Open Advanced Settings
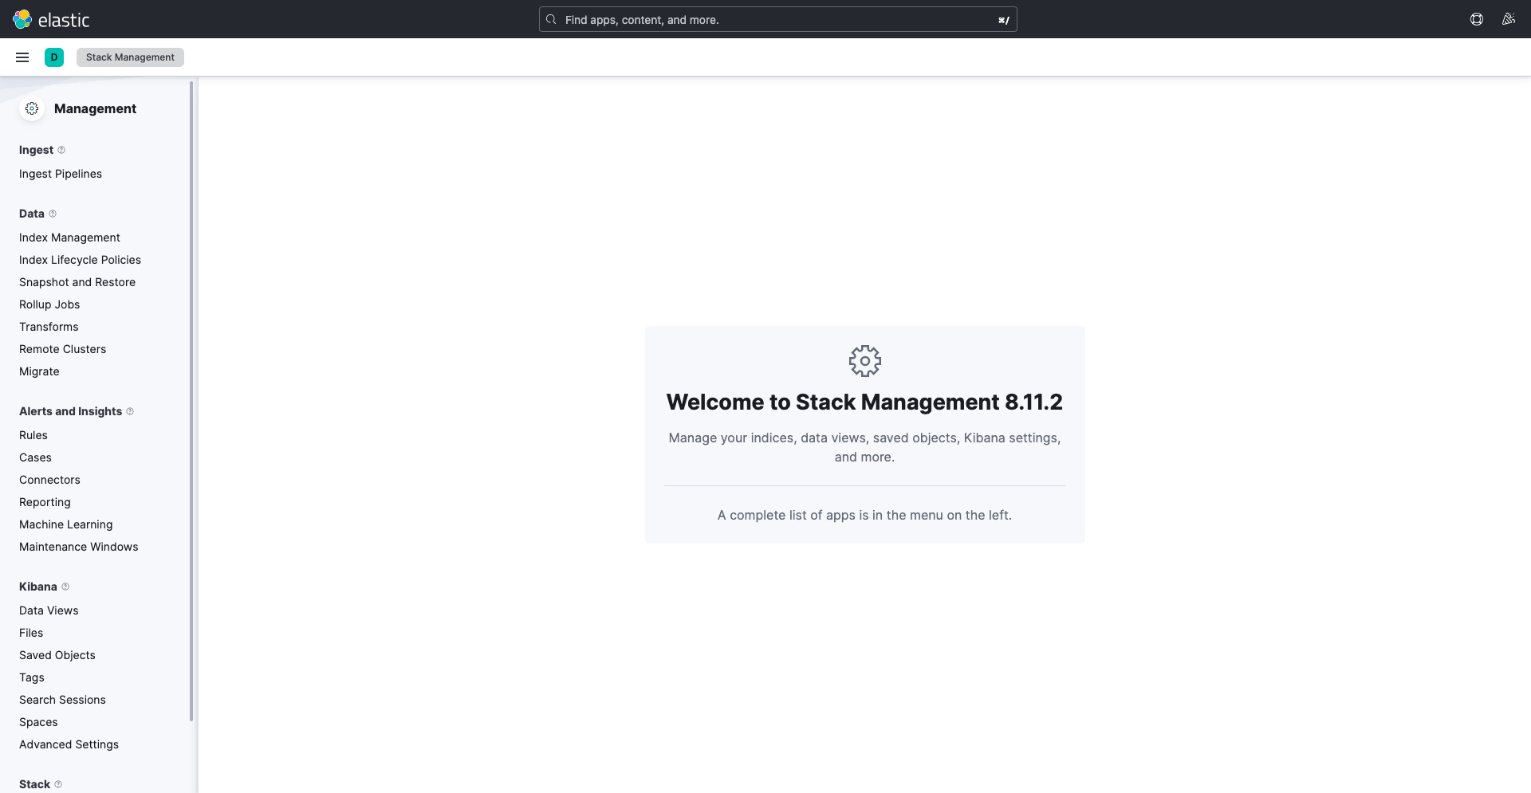Screen dimensions: 1531x793 click(x=69, y=744)
